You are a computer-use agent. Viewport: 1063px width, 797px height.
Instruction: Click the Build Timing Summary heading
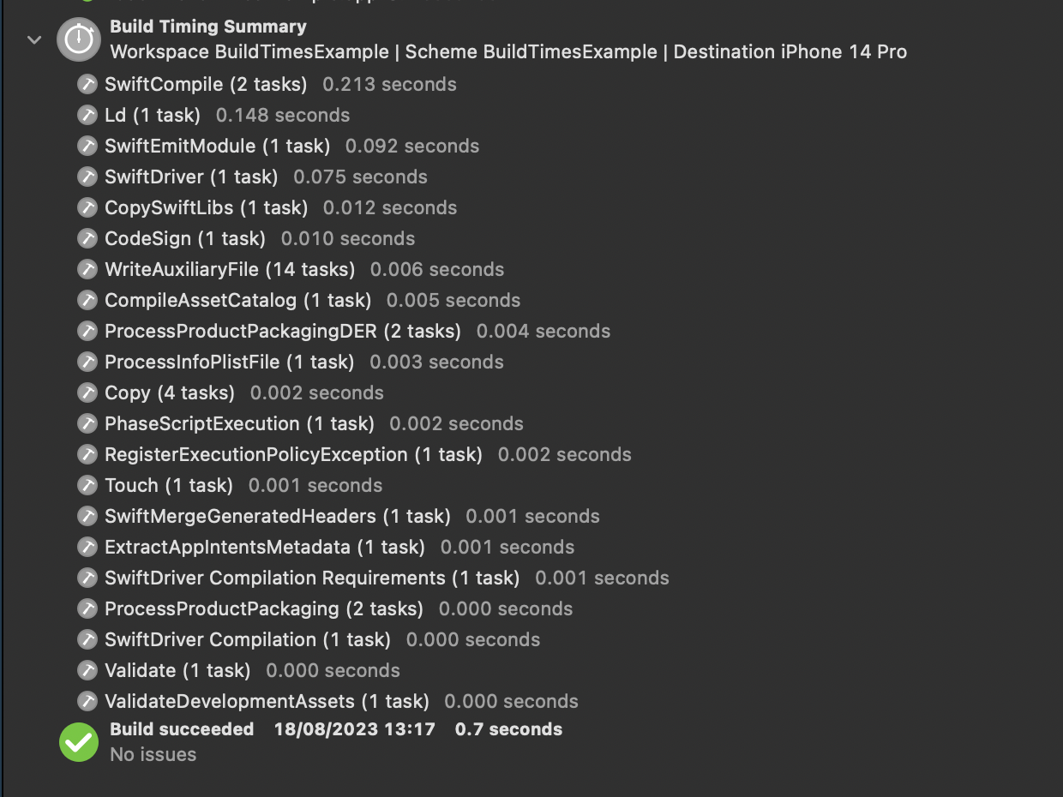coord(208,27)
